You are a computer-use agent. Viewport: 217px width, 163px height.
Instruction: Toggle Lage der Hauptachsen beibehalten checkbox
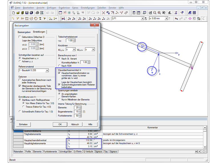(59, 85)
